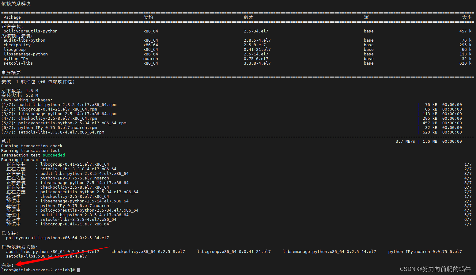Click "libcgroup.x86_64 0:0.41-21.el7" in the dependency list
Image resolution: width=476 pixels, height=275 pixels.
pyautogui.click(x=234, y=252)
